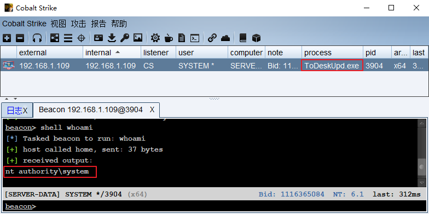This screenshot has width=429, height=214.
Task: Switch to target table crosshair icon
Action: pos(81,38)
